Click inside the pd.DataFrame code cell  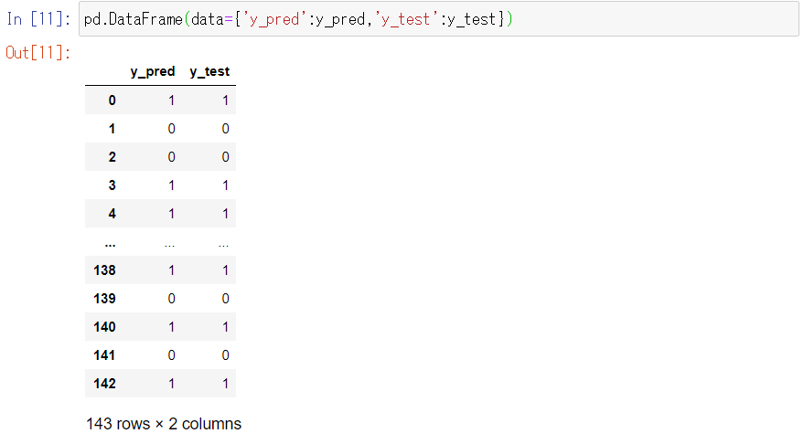click(x=439, y=20)
